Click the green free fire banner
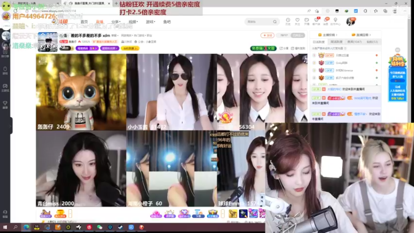This screenshot has width=414, height=233. tap(263, 48)
